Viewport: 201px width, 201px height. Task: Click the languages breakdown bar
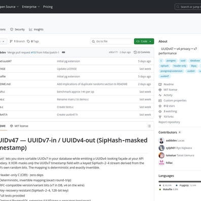point(180,182)
